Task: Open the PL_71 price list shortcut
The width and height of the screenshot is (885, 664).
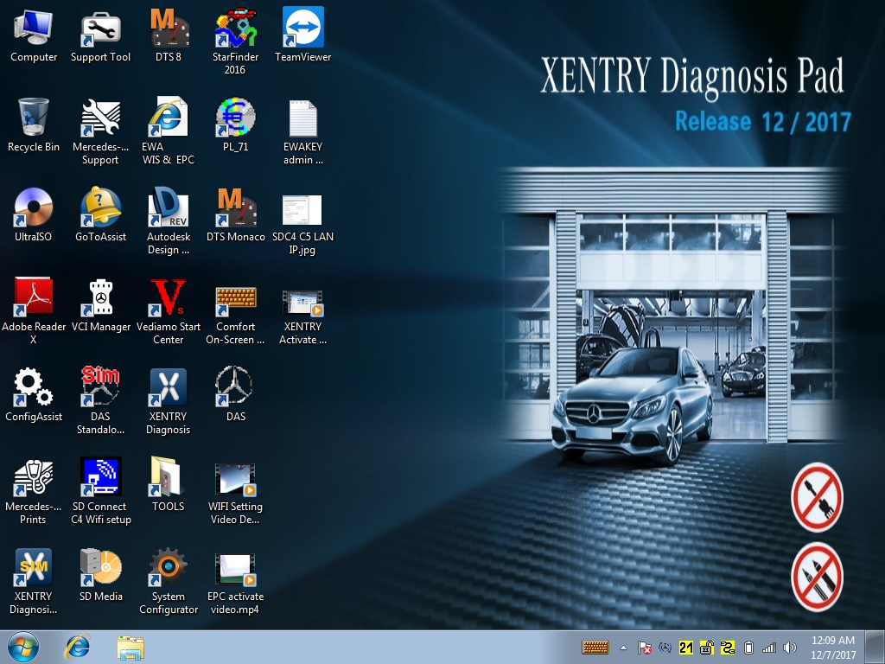Action: pyautogui.click(x=235, y=124)
